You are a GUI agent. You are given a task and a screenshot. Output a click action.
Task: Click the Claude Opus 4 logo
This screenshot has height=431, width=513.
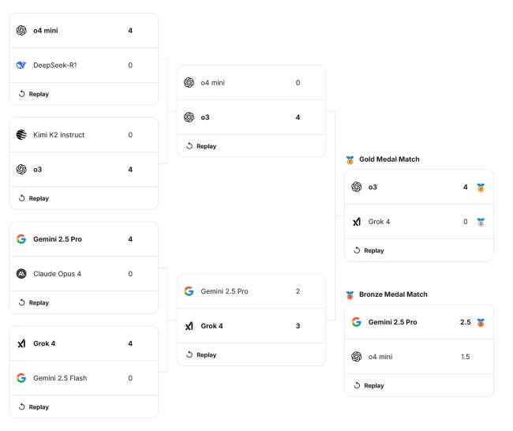point(21,274)
